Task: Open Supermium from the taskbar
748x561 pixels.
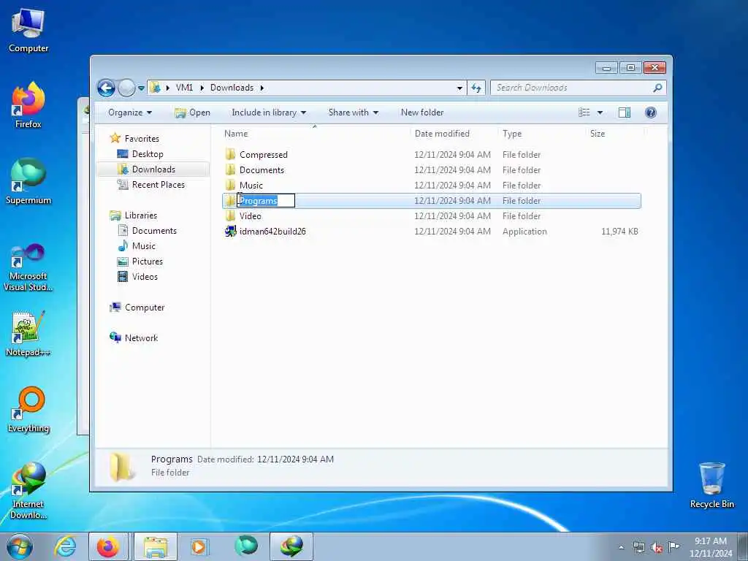Action: [246, 546]
